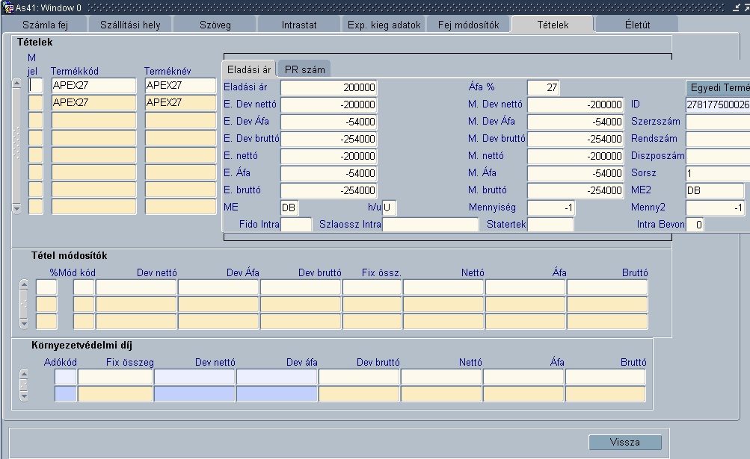Viewport: 750px width, 459px height.
Task: Click the Diszposzám field
Action: click(718, 156)
